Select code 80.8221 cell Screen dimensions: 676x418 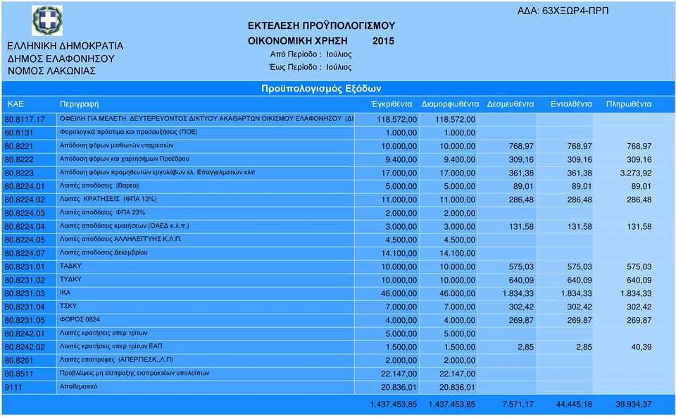(28, 146)
